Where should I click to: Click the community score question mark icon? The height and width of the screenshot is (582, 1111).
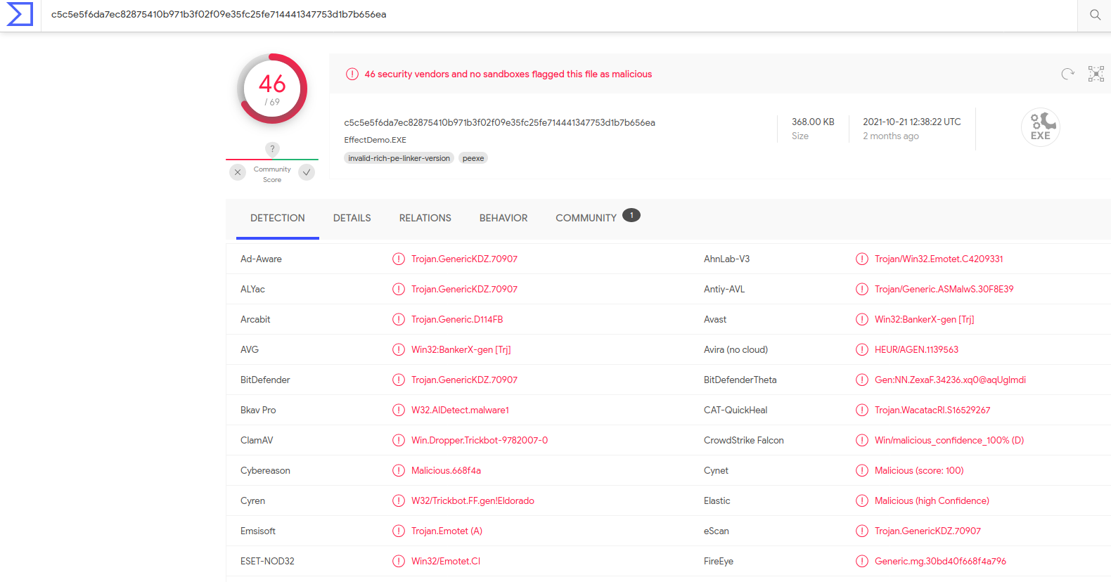tap(272, 149)
